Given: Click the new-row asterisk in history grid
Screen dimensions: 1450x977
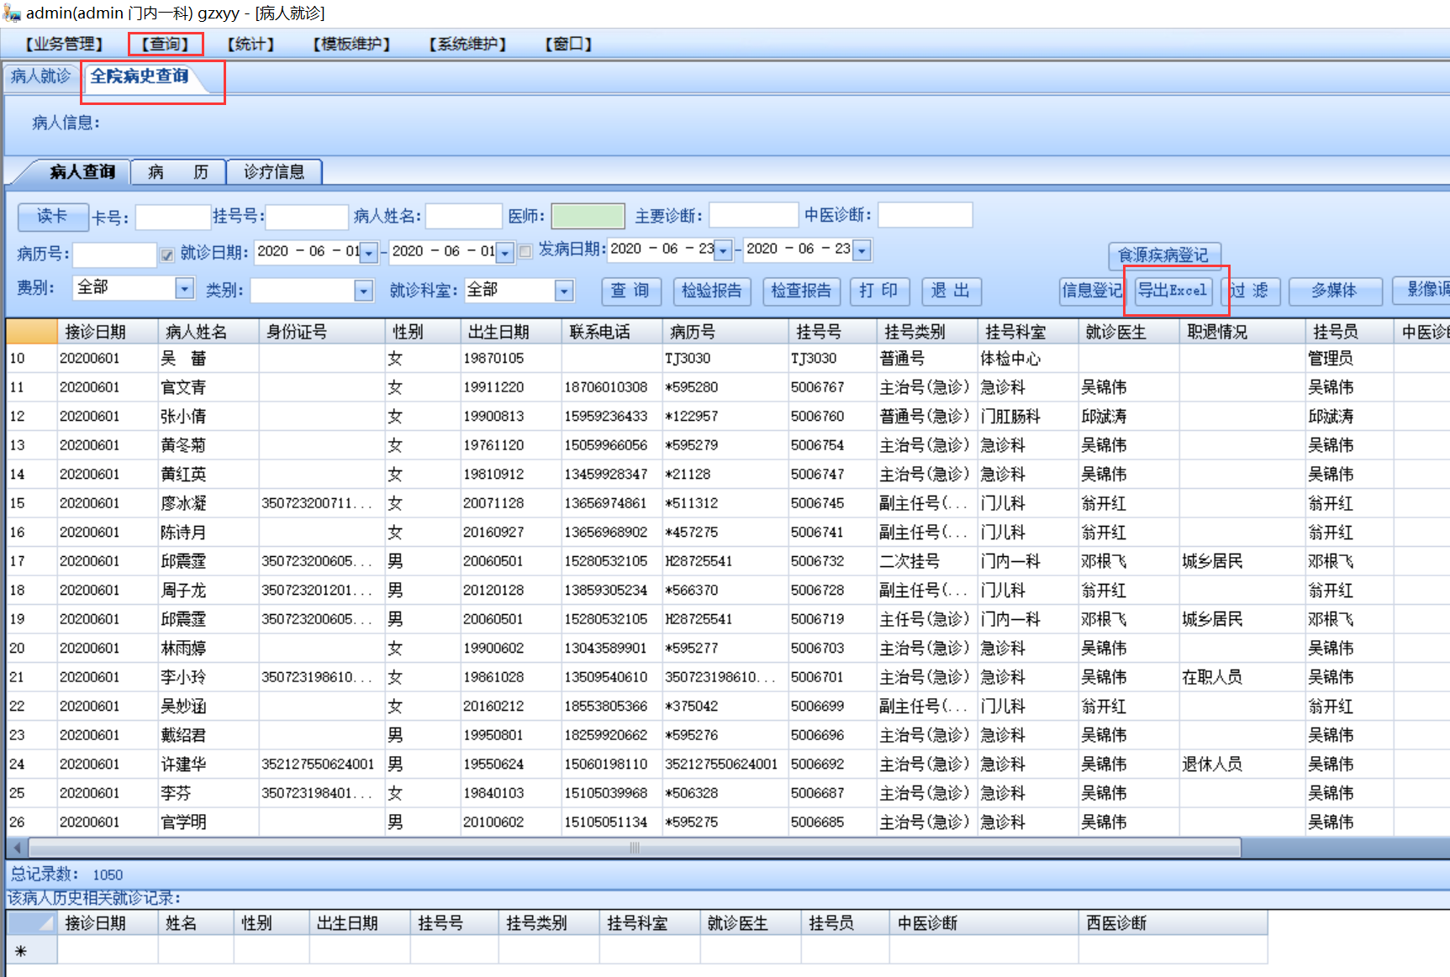Looking at the screenshot, I should click(21, 951).
